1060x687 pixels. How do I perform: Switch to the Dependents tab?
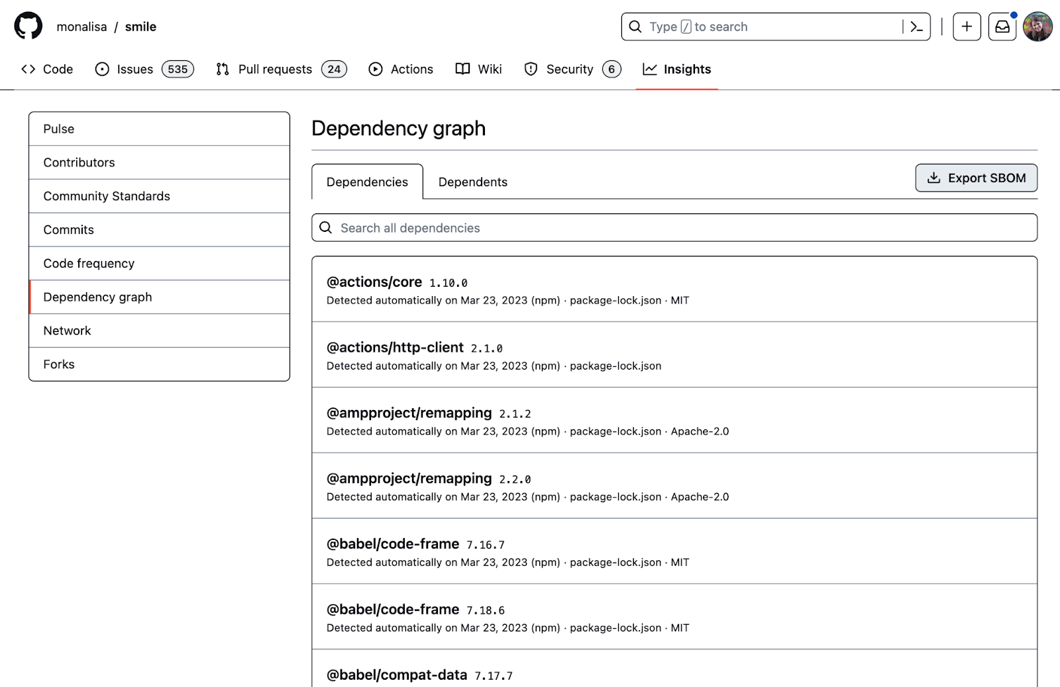pos(472,182)
